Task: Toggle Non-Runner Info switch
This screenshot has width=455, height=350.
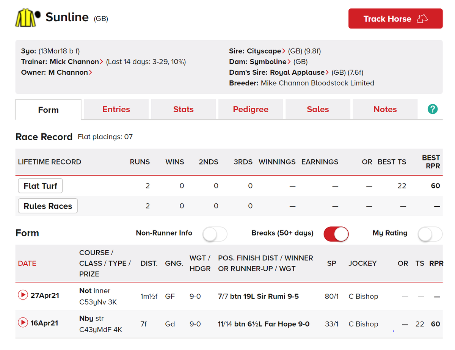Action: (215, 234)
